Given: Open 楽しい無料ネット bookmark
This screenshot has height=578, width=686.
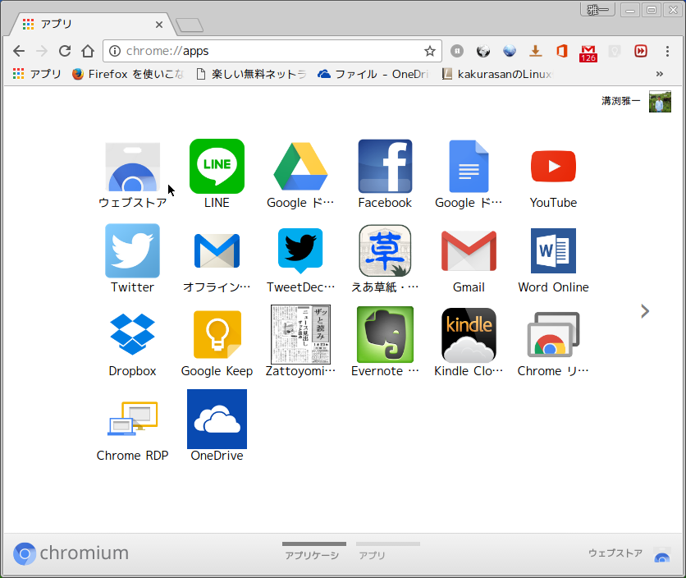Looking at the screenshot, I should click(252, 74).
